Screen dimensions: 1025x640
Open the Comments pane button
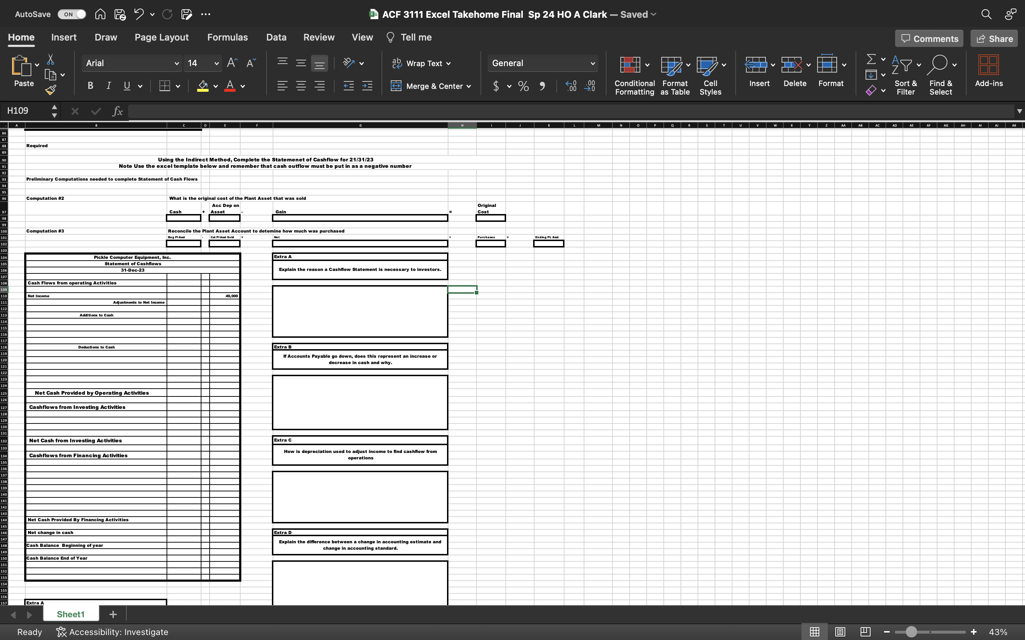pyautogui.click(x=929, y=38)
